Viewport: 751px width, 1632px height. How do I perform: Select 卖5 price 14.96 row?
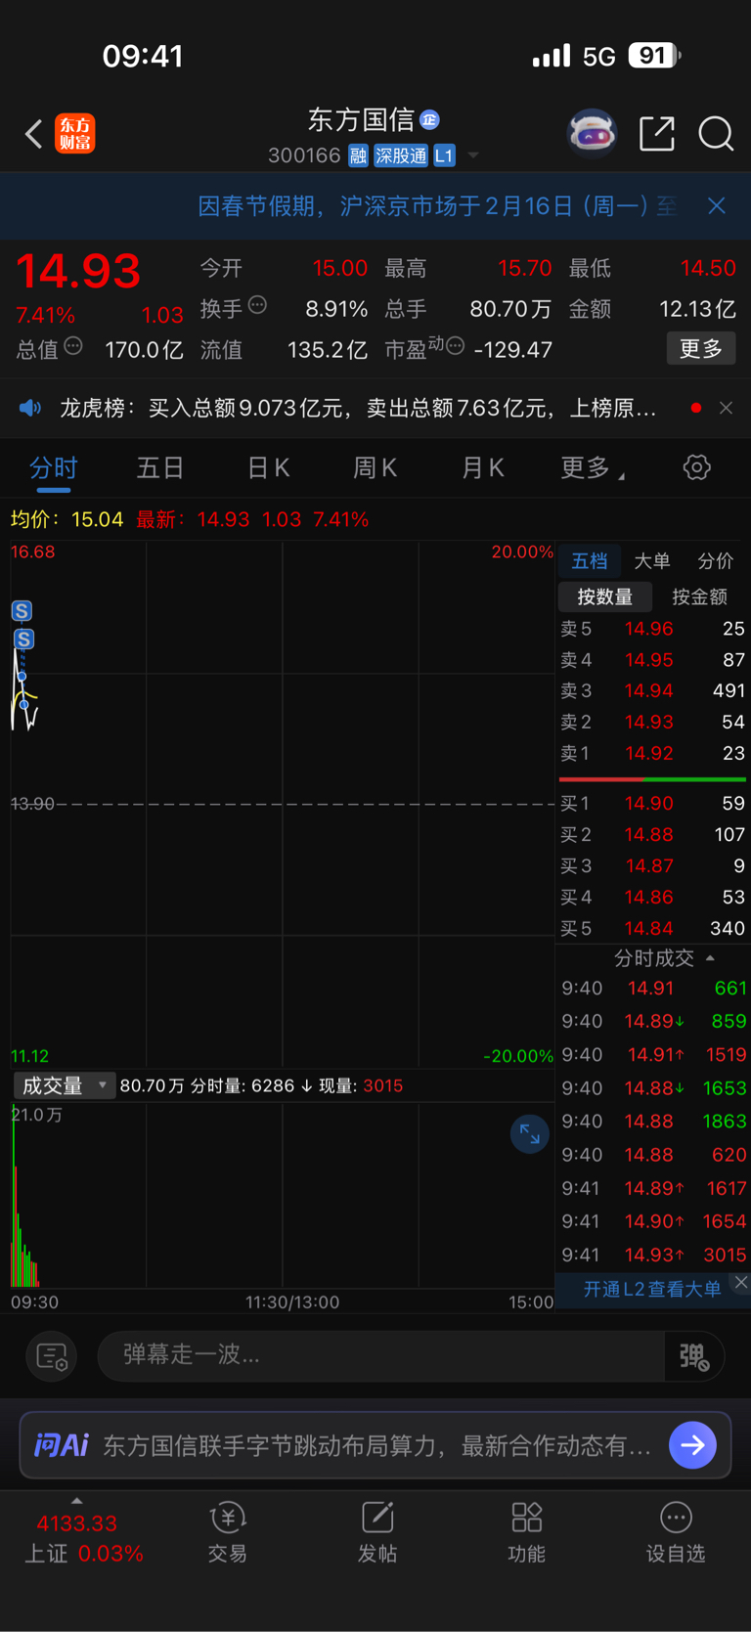click(652, 629)
